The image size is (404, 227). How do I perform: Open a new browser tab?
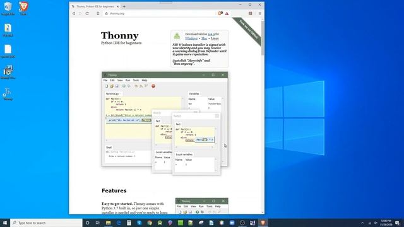pyautogui.click(x=124, y=6)
